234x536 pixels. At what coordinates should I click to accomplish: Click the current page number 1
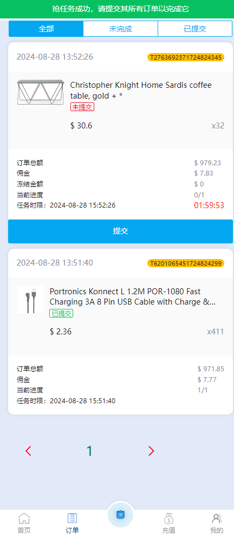(89, 451)
